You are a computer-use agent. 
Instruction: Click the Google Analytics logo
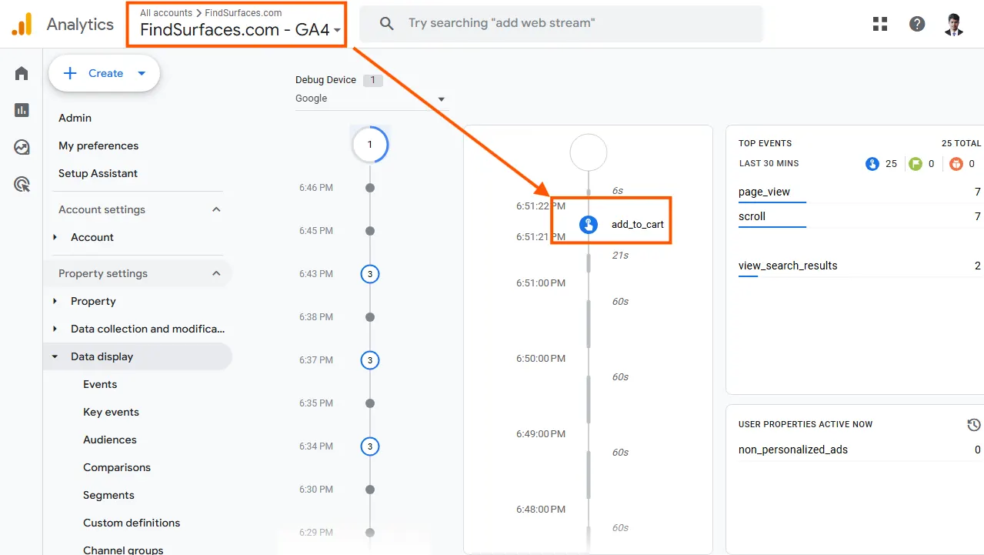(22, 24)
